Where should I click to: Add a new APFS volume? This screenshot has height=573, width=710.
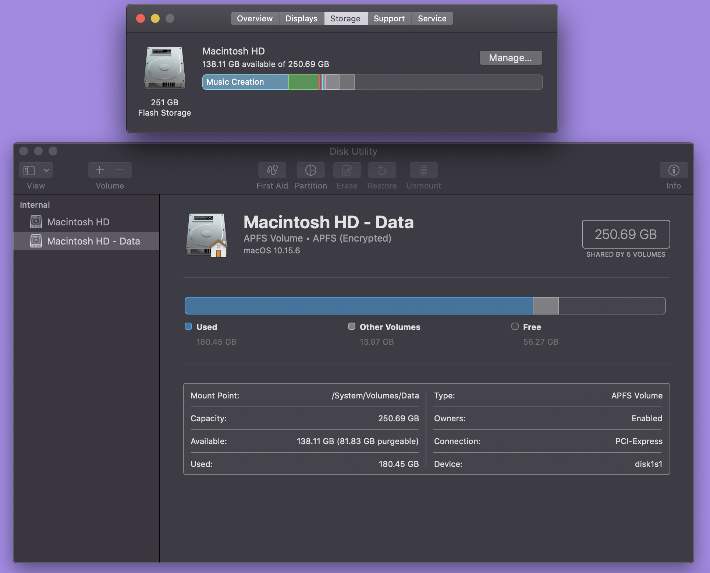[99, 170]
